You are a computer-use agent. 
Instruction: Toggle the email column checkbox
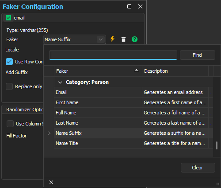(8, 18)
